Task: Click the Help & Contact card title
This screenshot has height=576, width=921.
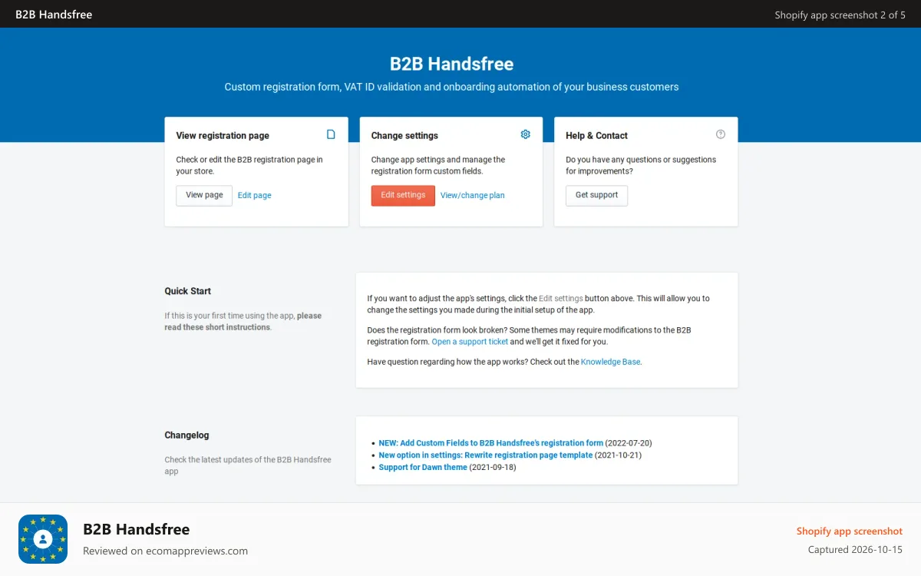Action: click(596, 136)
